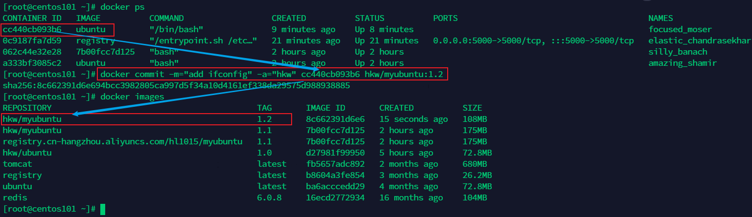
Task: Select the COMMAND column header
Action: pyautogui.click(x=166, y=18)
